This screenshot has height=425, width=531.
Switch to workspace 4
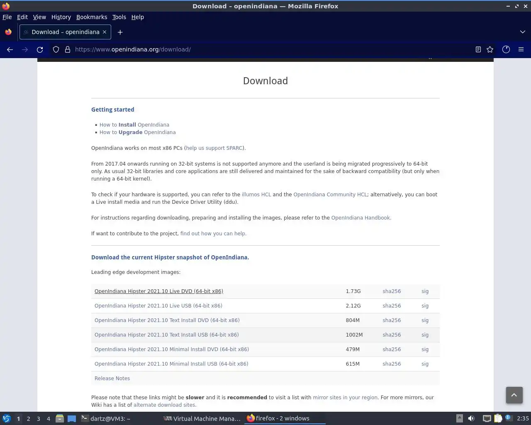(x=48, y=418)
